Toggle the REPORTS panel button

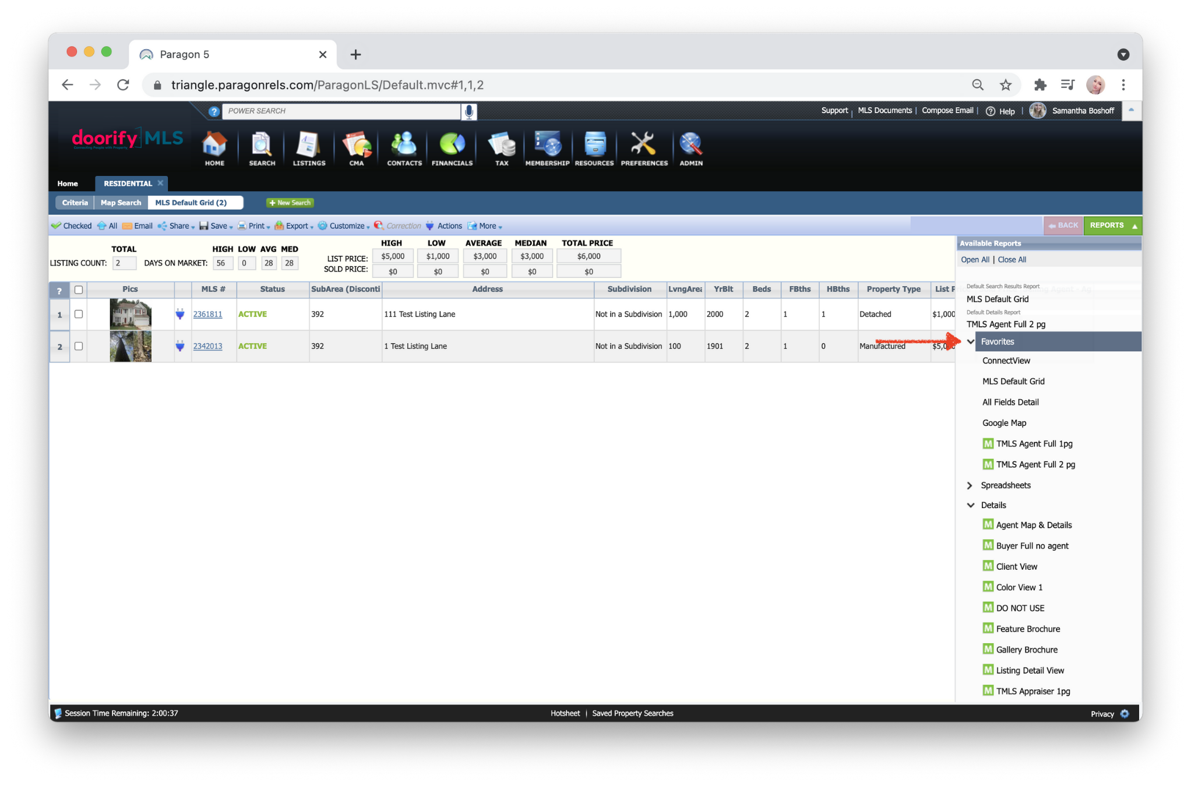tap(1112, 225)
